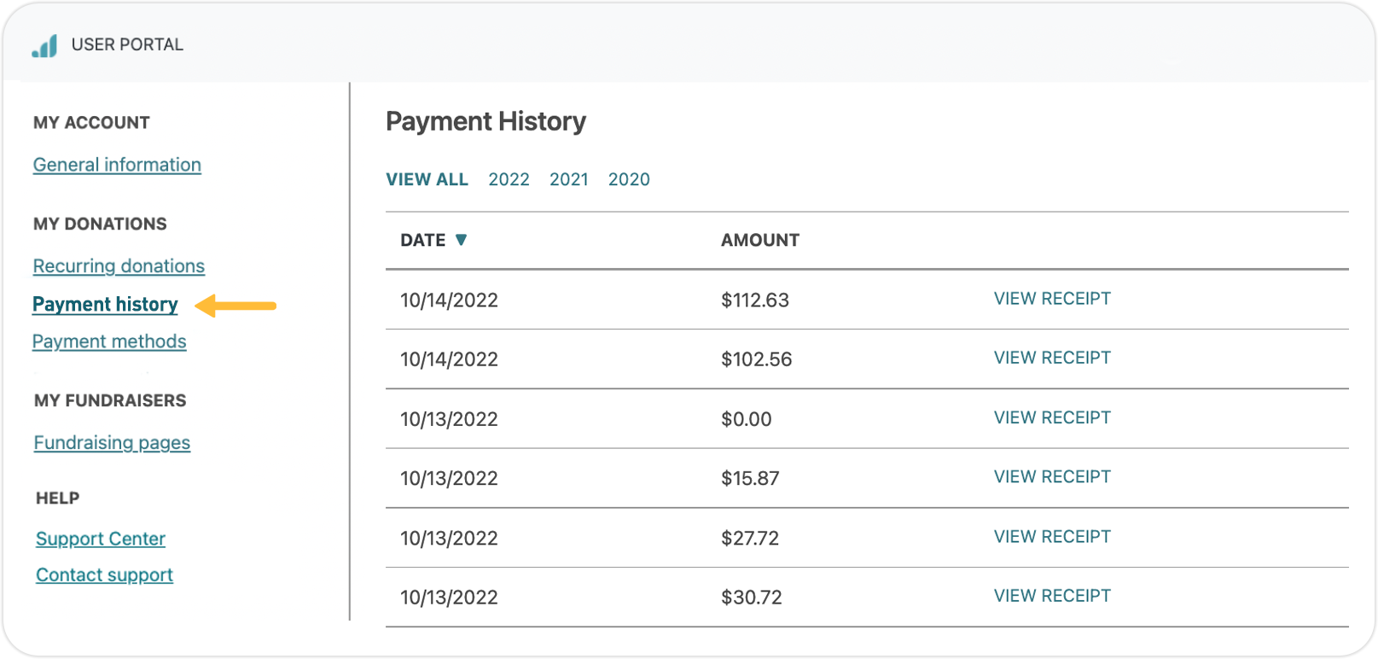The image size is (1378, 659).
Task: Sort payments using the Date arrow
Action: (x=461, y=240)
